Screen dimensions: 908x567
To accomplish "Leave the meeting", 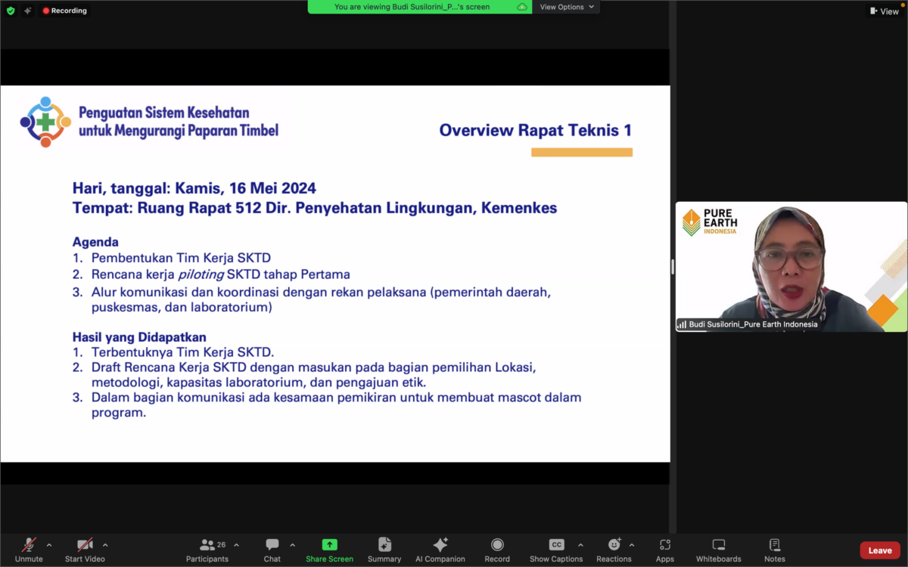I will (x=879, y=550).
